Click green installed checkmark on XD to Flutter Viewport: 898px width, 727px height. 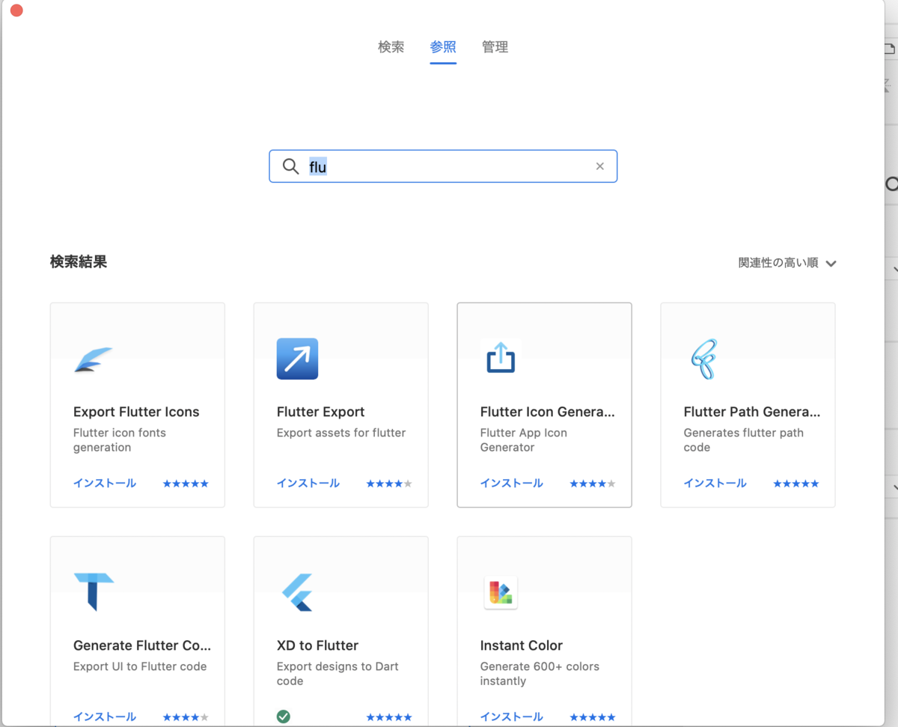(283, 717)
